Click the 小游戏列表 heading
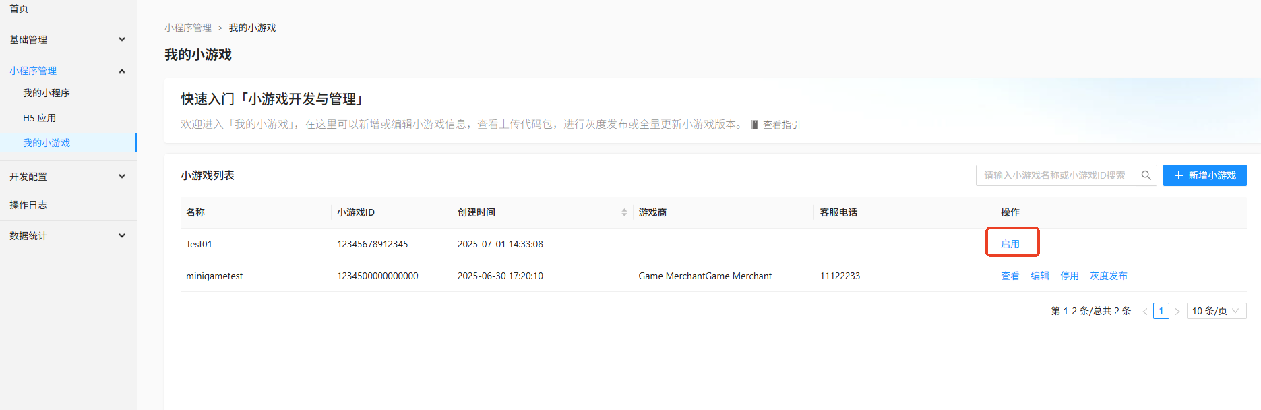The height and width of the screenshot is (410, 1261). click(x=208, y=175)
